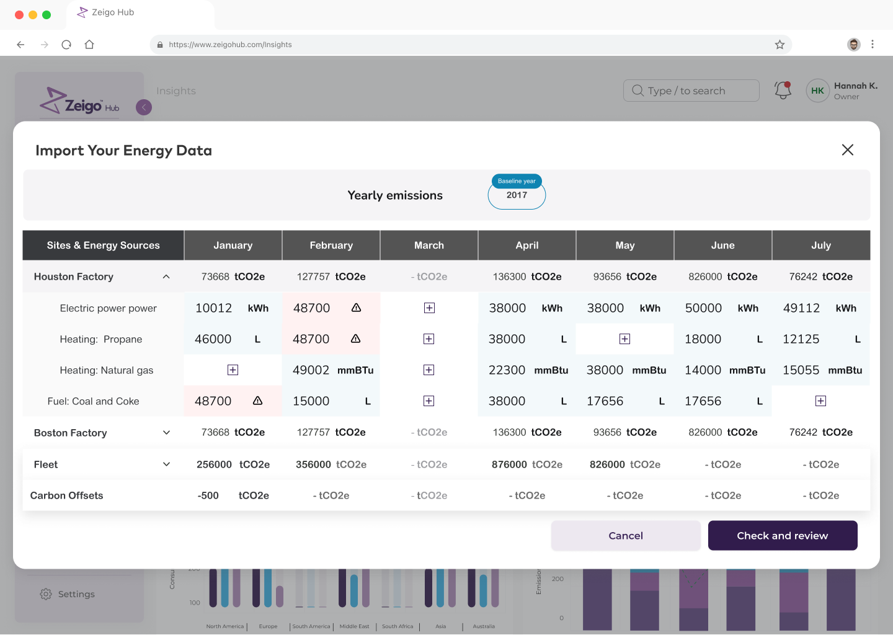The width and height of the screenshot is (893, 635).
Task: Click the Sites & Energy Sources header
Action: pos(104,246)
